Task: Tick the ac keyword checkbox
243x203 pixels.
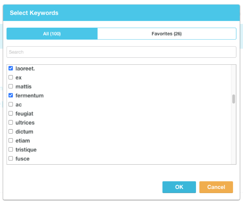Action: (11, 104)
